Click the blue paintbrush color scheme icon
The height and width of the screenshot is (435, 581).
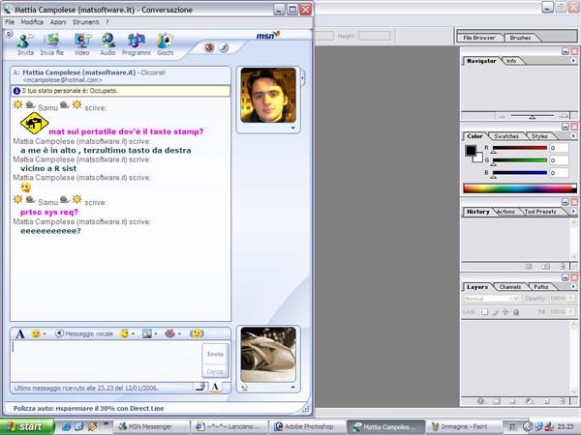pos(223,47)
